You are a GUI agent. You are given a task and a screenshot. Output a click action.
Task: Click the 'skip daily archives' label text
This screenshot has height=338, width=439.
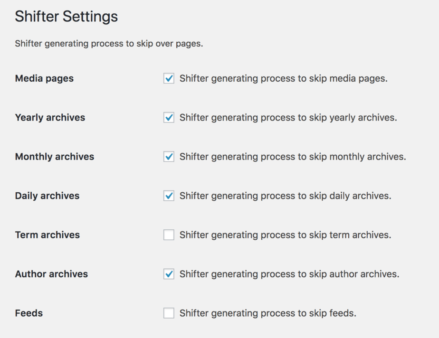(x=285, y=196)
